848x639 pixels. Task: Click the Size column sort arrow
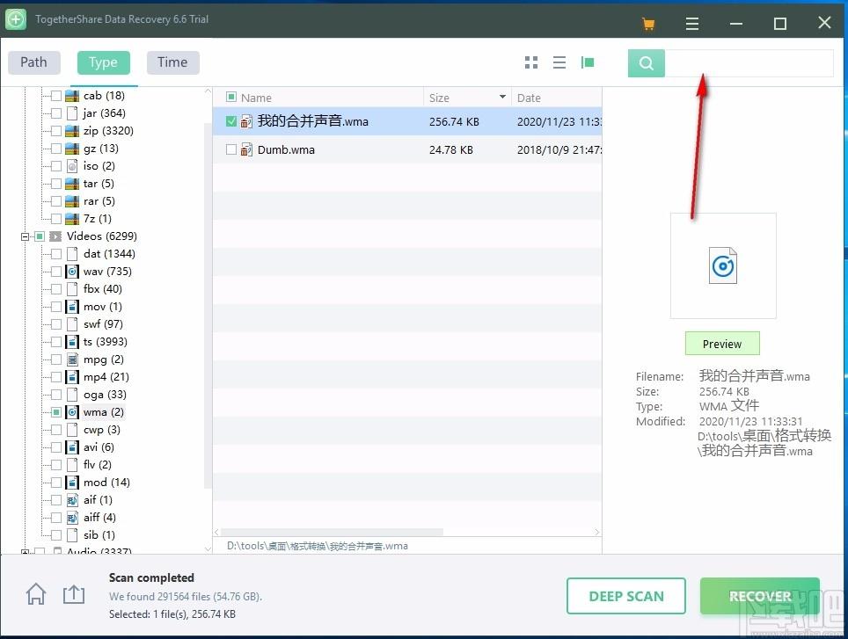point(502,98)
